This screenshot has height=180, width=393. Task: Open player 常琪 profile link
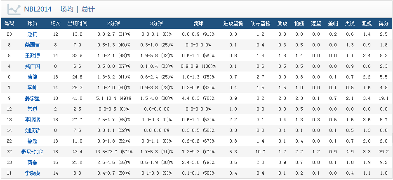pos(32,109)
